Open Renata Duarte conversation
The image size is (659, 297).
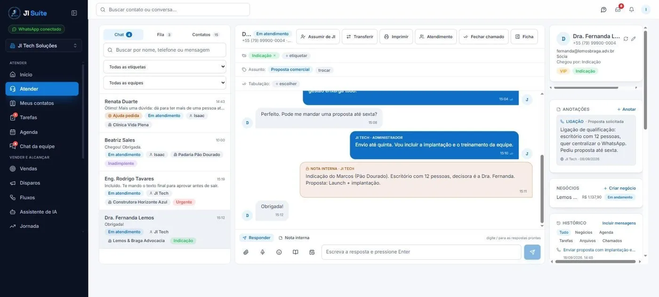(165, 113)
